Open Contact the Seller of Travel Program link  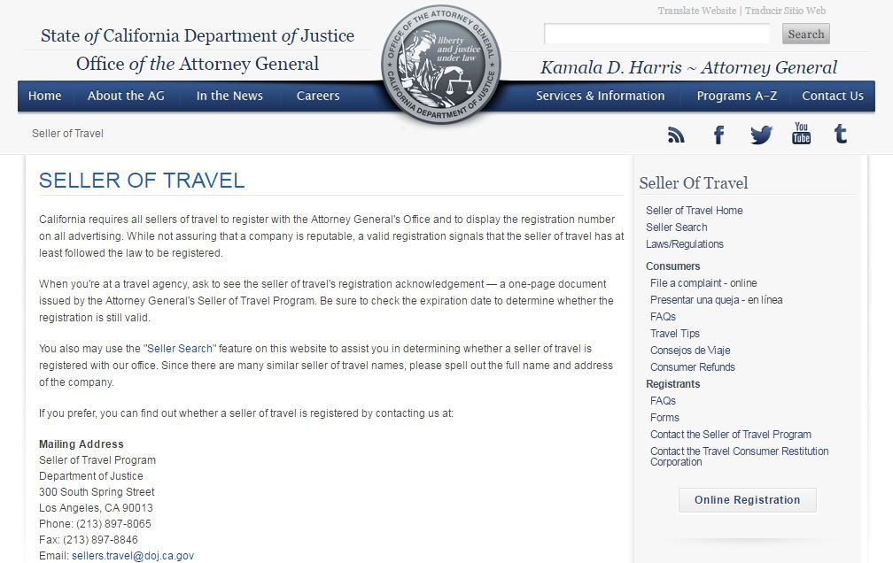pos(731,435)
